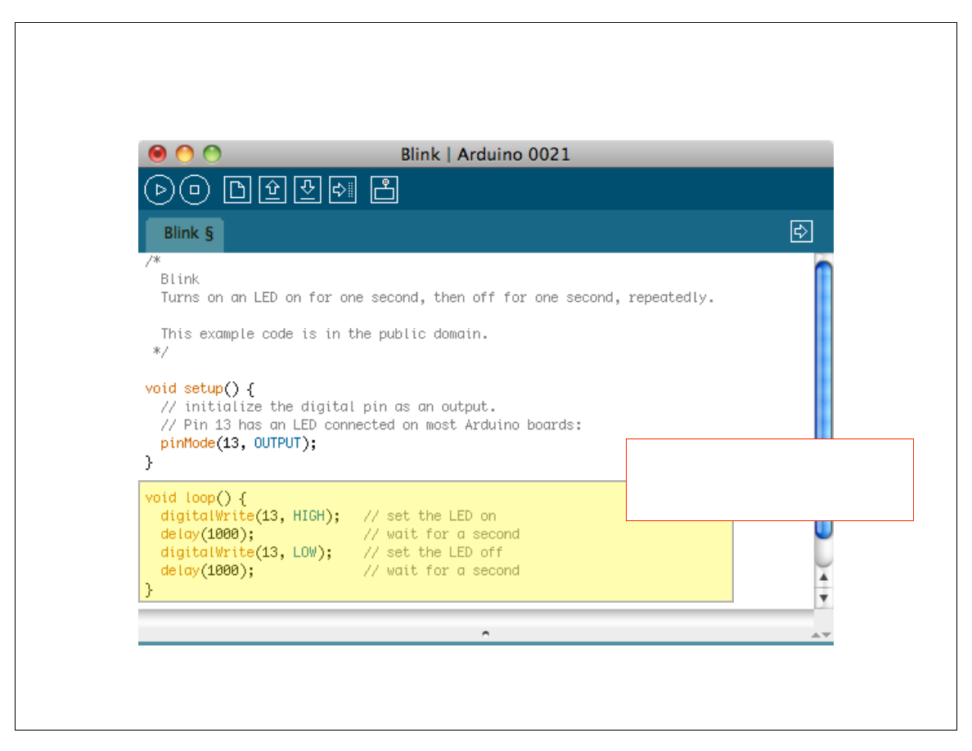Viewport: 972px width, 751px height.
Task: Create a new sketch with New icon
Action: (237, 190)
